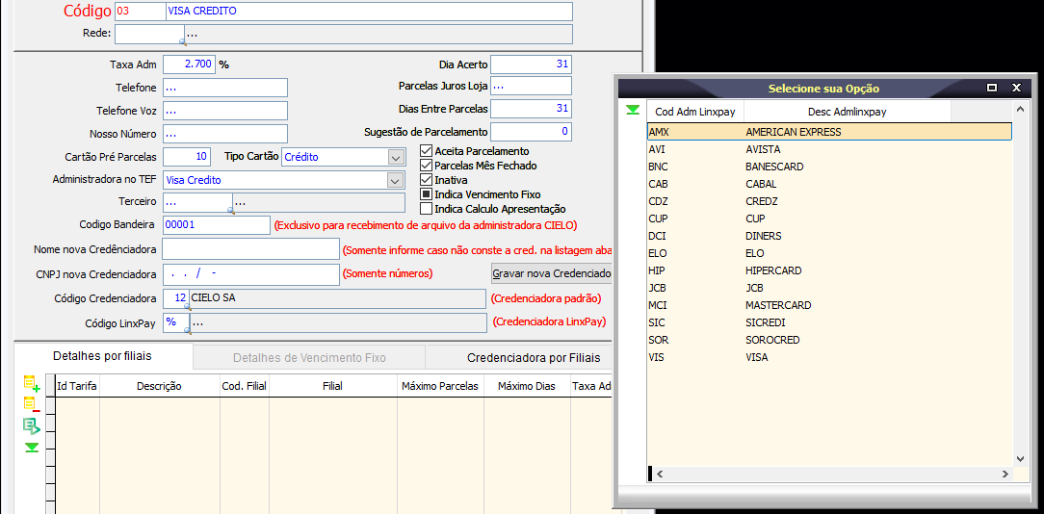Open lookup icon of Terceiro field
Viewport: 1044px width, 514px height.
231,211
